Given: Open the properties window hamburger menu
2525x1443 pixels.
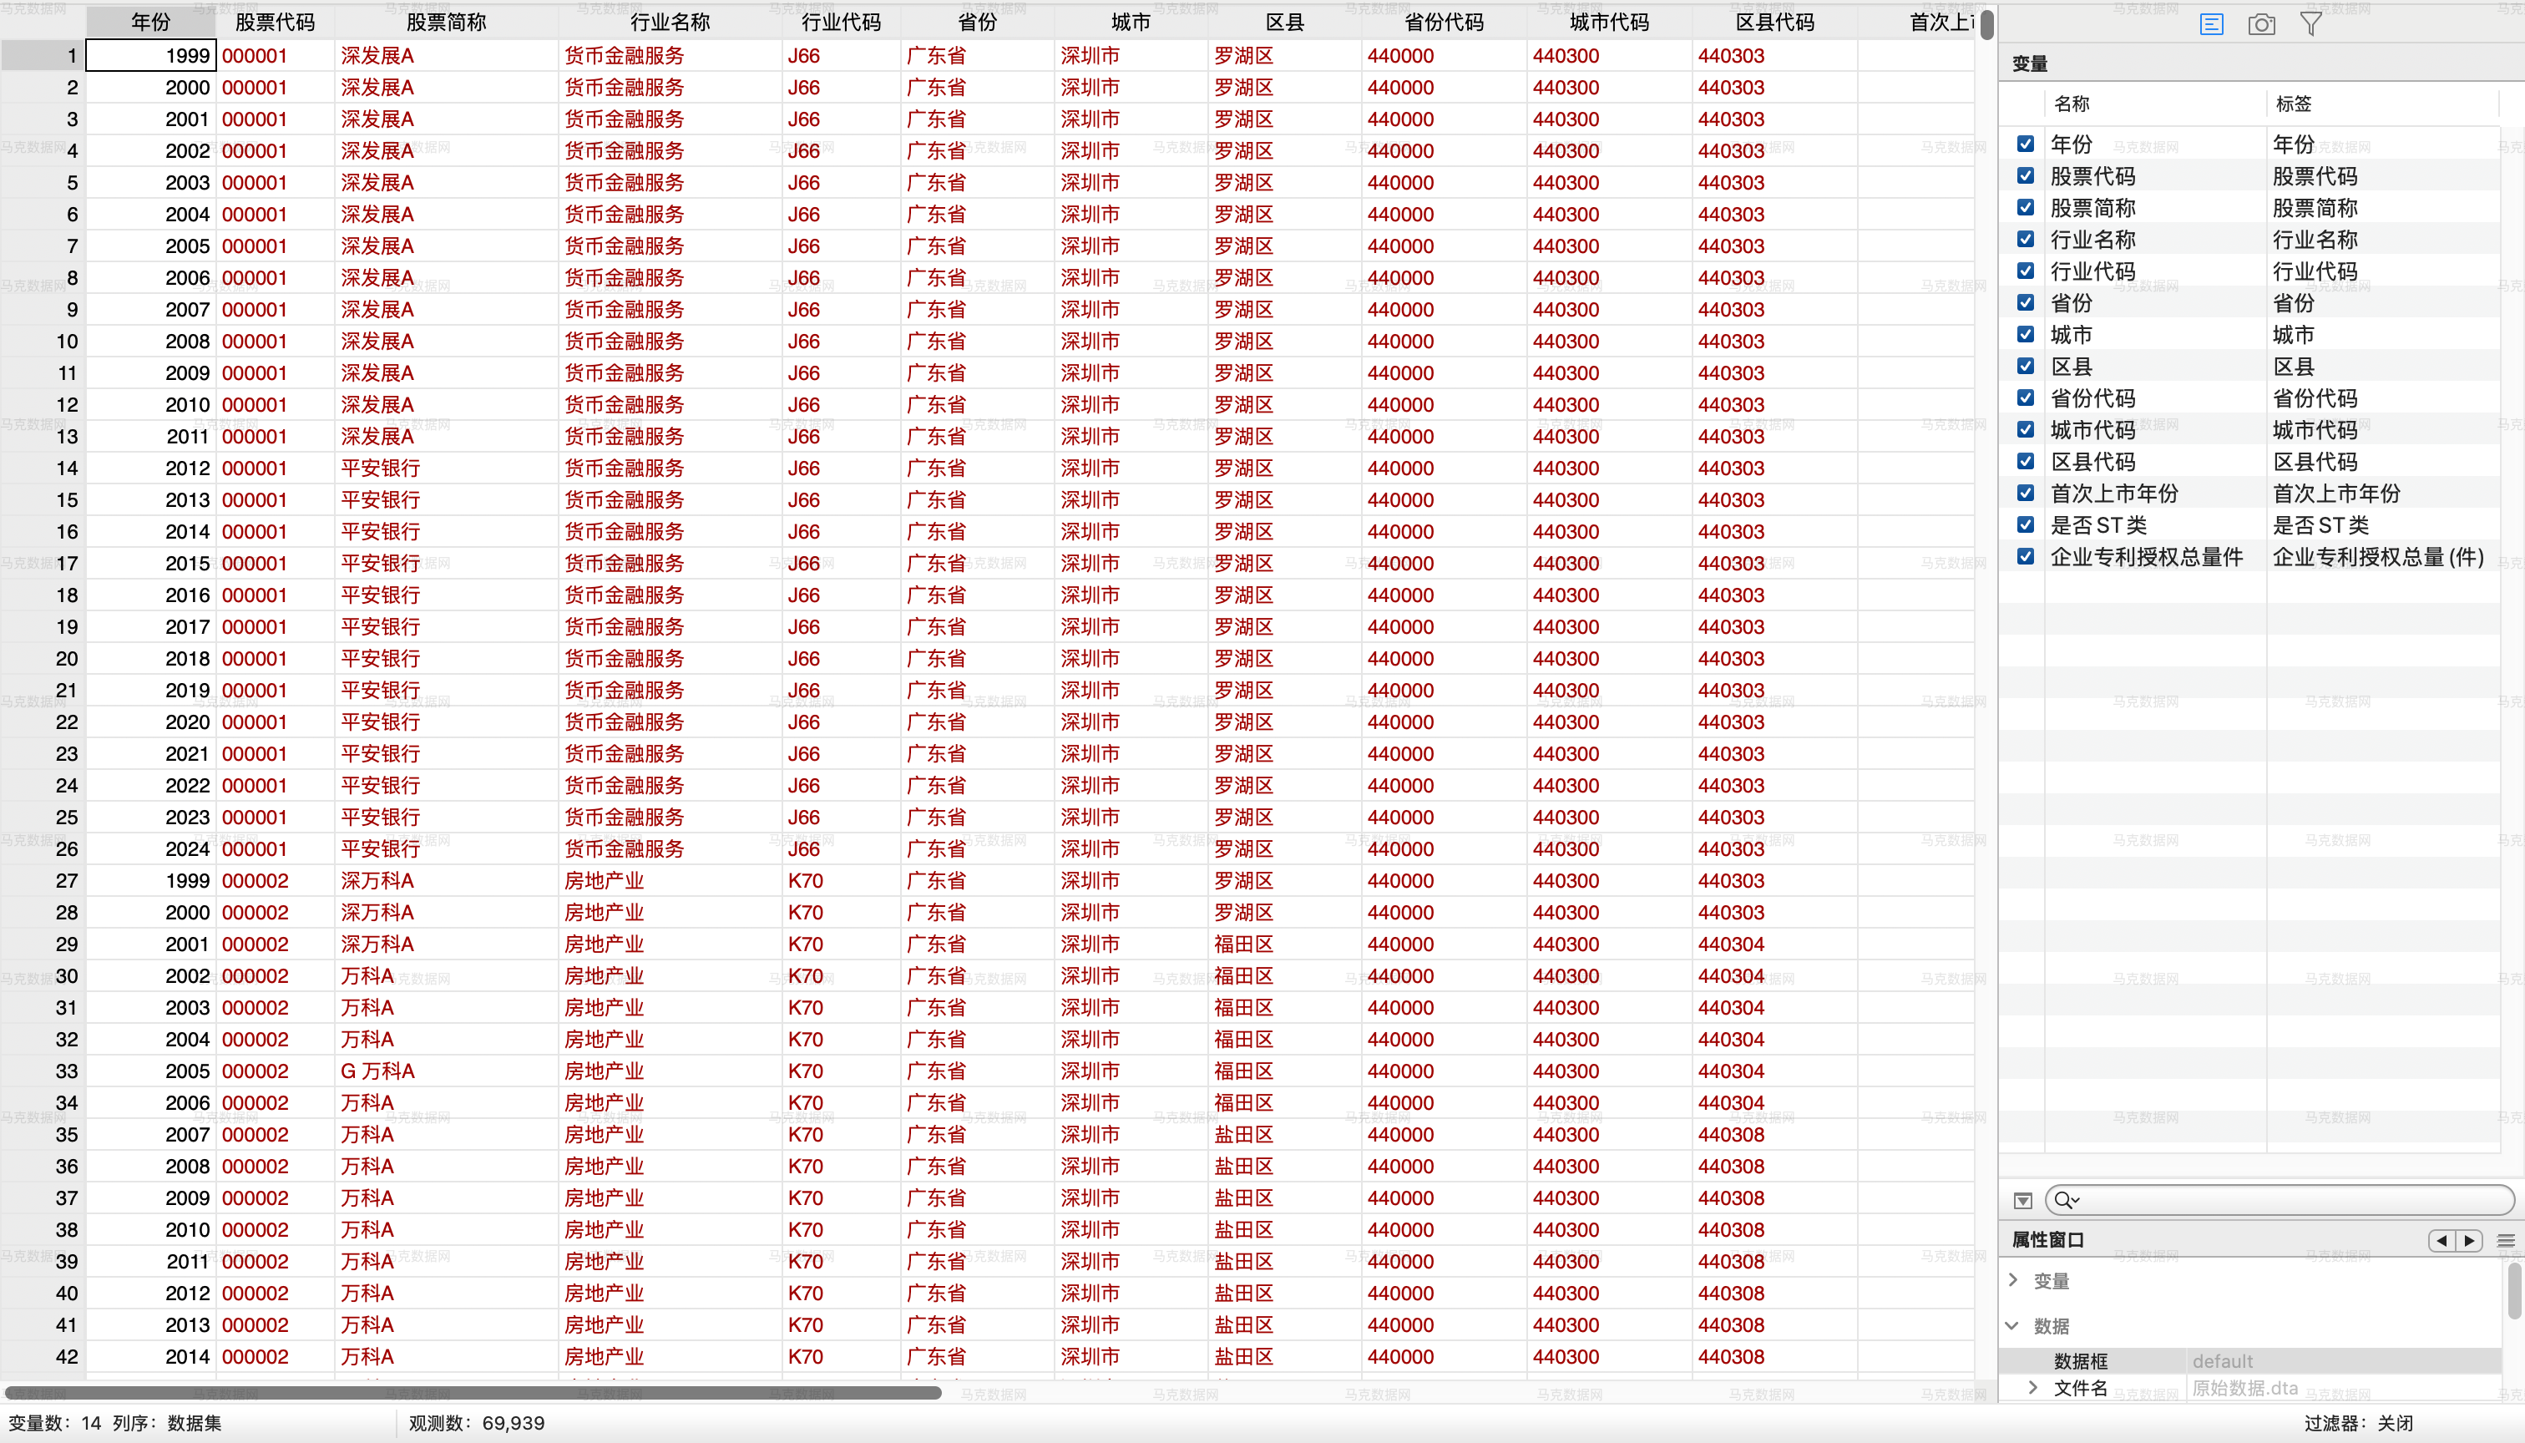Looking at the screenshot, I should [2506, 1240].
